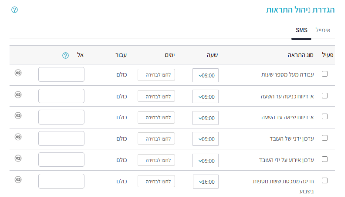
Task: Click the clear icon in חריגה ממכסת שעות row
Action: pos(18,180)
